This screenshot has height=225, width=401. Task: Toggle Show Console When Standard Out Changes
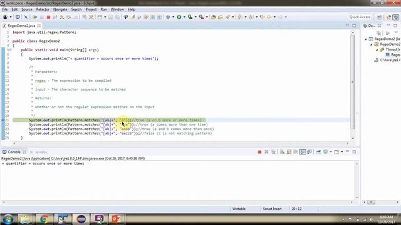(303, 152)
